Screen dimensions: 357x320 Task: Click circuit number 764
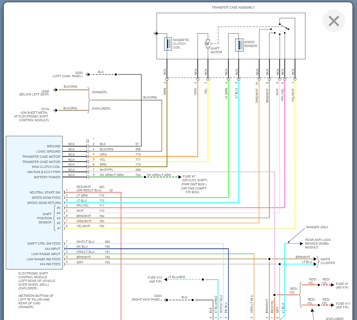pyautogui.click(x=102, y=216)
